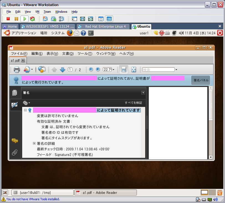Open the ヘルプ(H) menu
The width and height of the screenshot is (225, 203).
click(x=127, y=54)
